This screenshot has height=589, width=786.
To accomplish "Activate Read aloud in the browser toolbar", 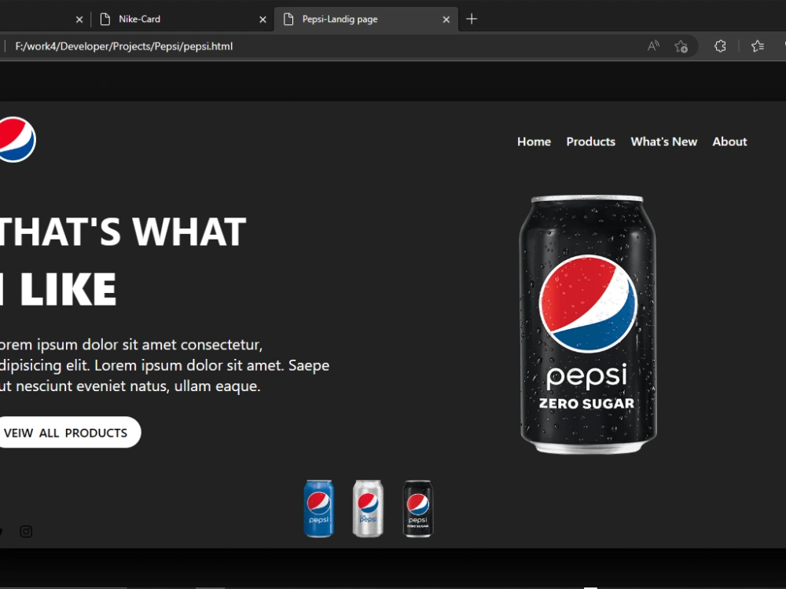I will tap(652, 46).
